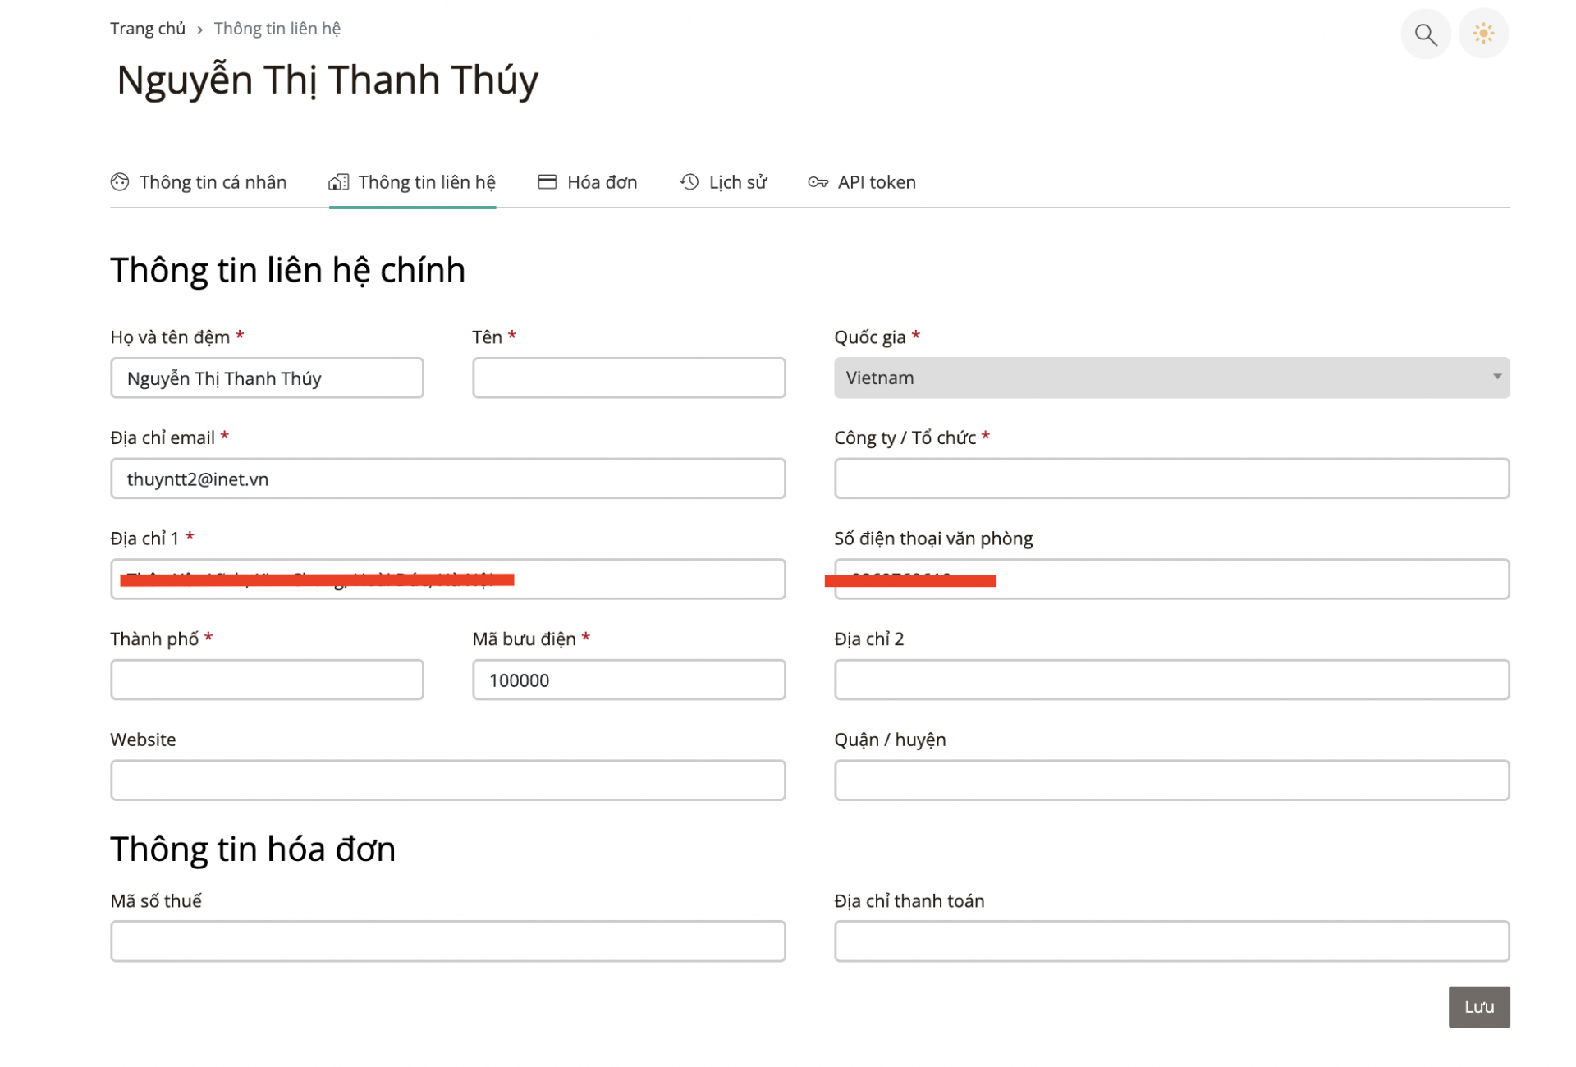Click the Thông tin cá nhân face icon

point(120,182)
